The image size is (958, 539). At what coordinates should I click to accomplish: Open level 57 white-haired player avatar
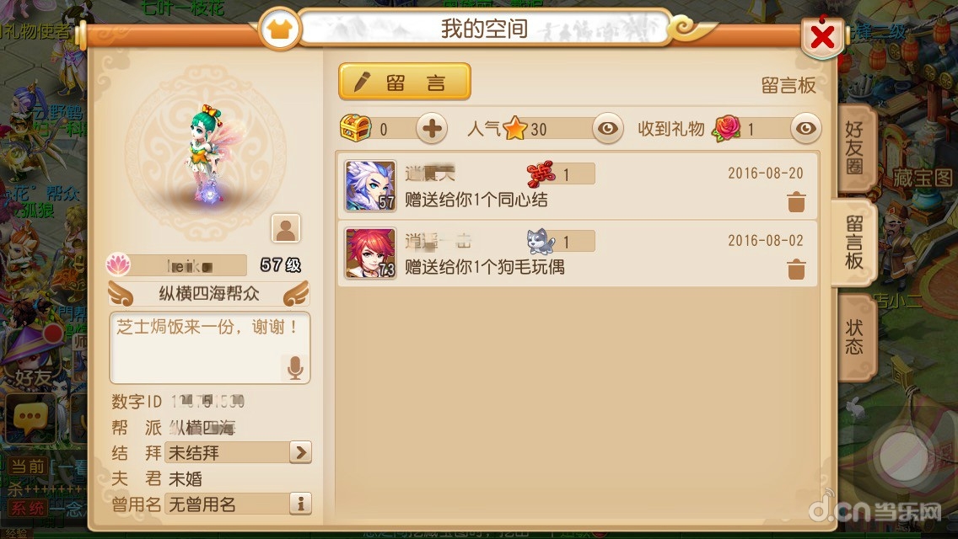[x=370, y=185]
